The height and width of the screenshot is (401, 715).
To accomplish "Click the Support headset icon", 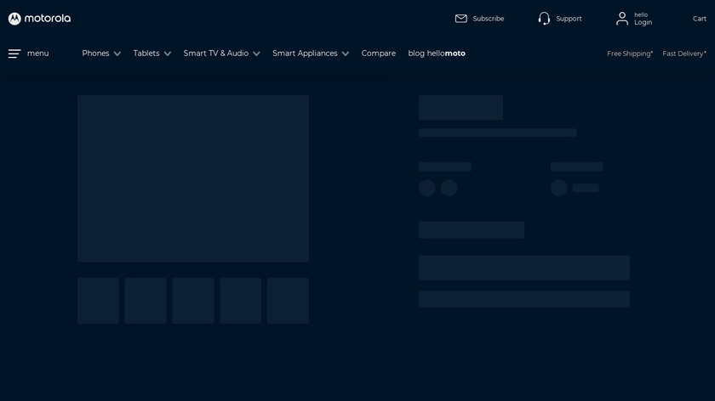I will pyautogui.click(x=544, y=19).
